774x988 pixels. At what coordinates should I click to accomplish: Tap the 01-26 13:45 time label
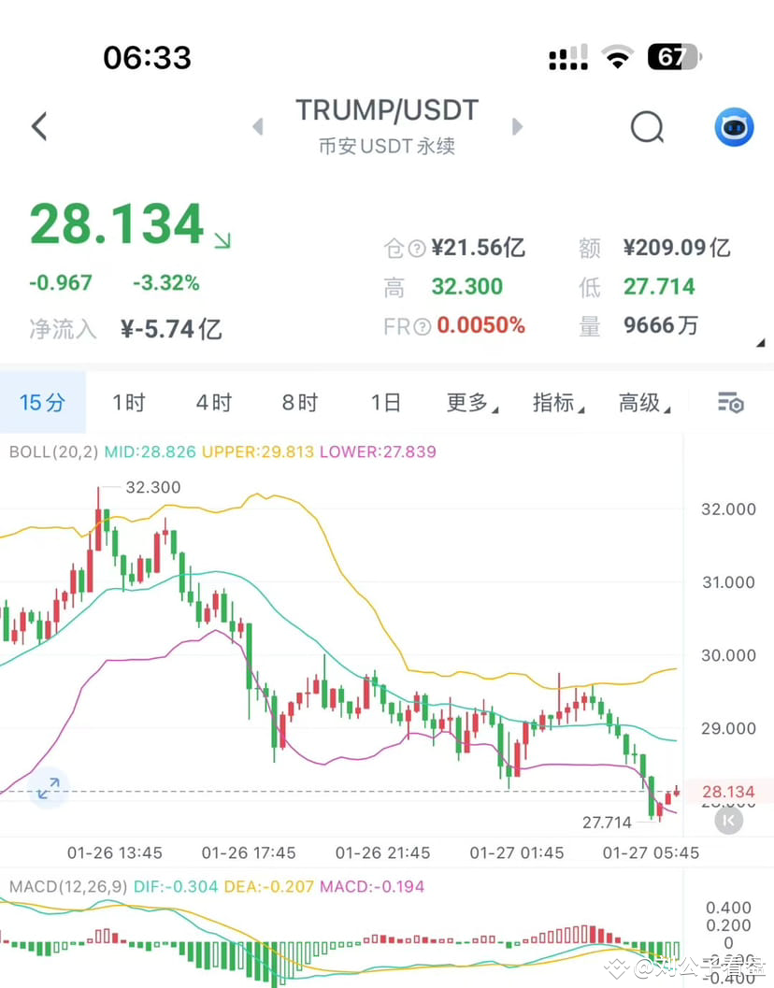point(115,852)
